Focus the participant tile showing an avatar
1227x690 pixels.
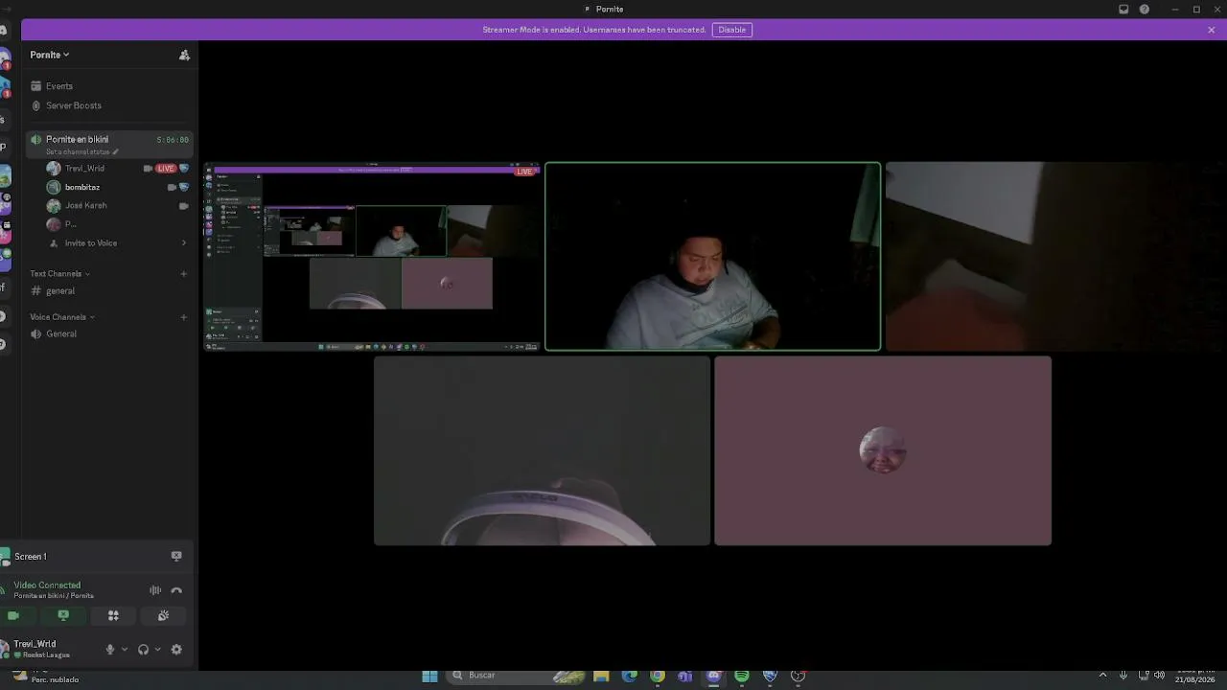[x=883, y=450]
